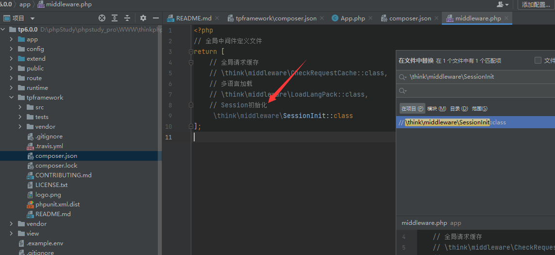
Task: Close the middleware.php tab
Action: [x=506, y=18]
